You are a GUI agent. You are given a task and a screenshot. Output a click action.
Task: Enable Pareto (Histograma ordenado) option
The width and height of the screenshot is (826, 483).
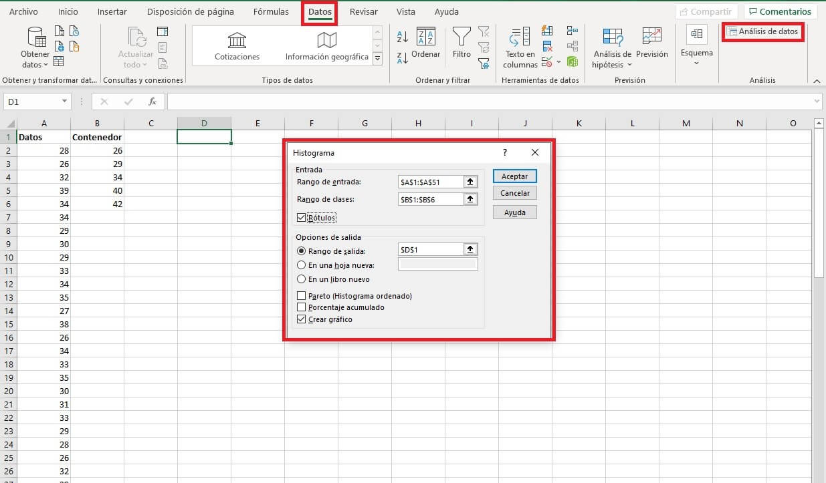pos(301,296)
